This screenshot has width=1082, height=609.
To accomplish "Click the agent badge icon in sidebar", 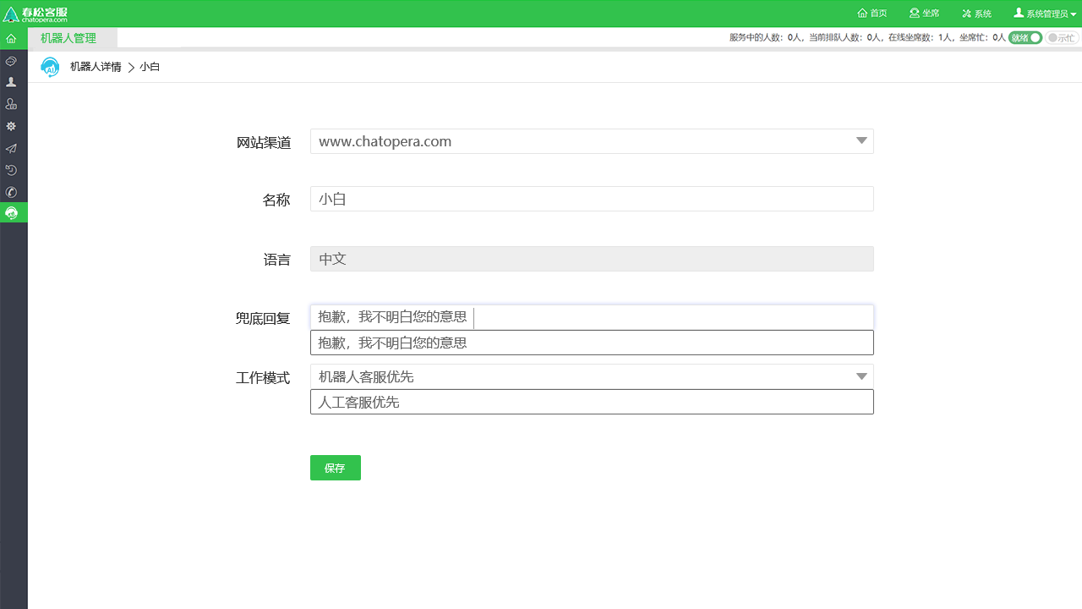I will (x=11, y=103).
